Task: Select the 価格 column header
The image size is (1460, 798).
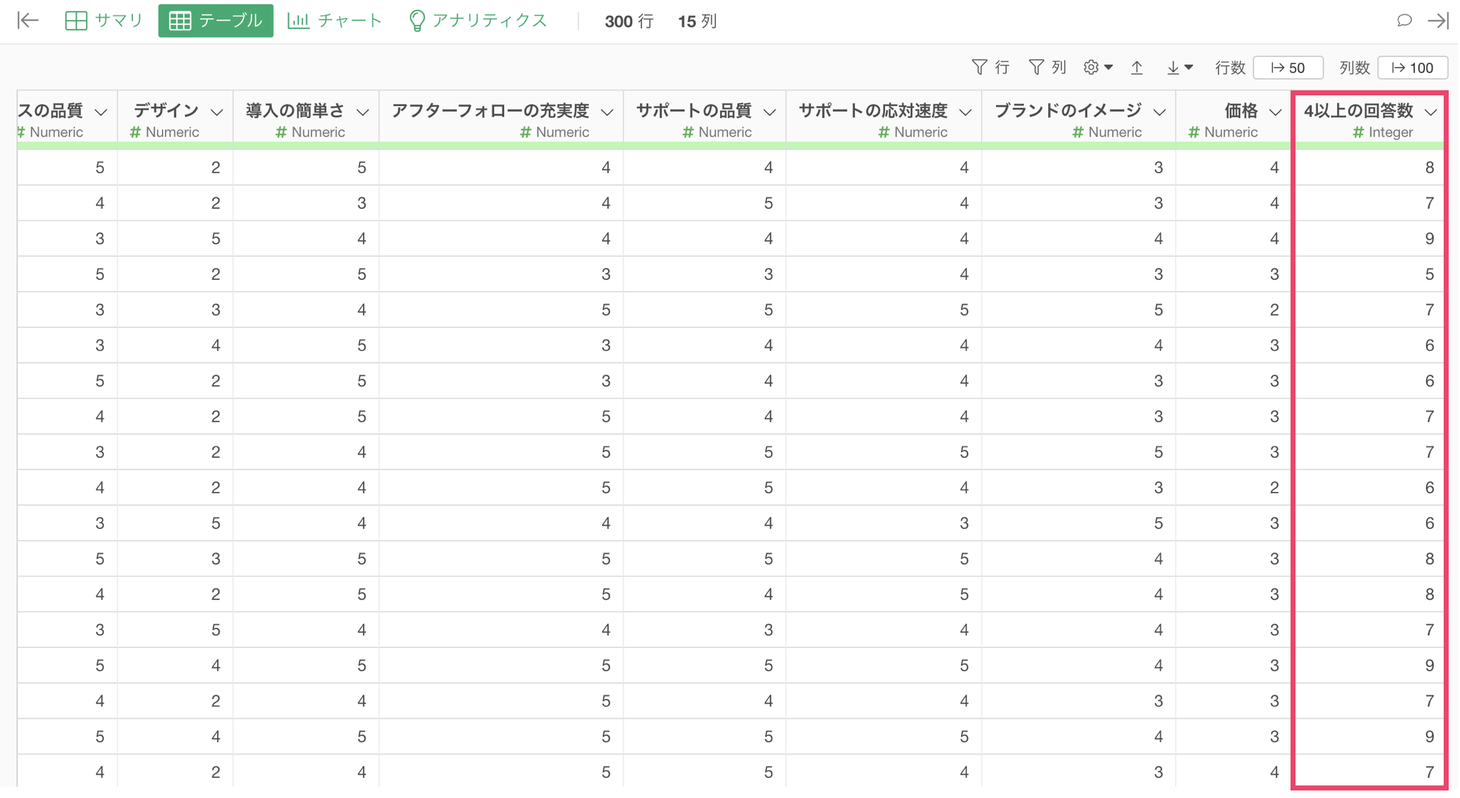Action: pyautogui.click(x=1242, y=111)
